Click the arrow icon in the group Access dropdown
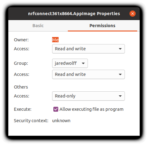 pos(120,74)
